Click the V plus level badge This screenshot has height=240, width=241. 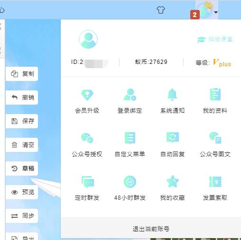click(222, 62)
